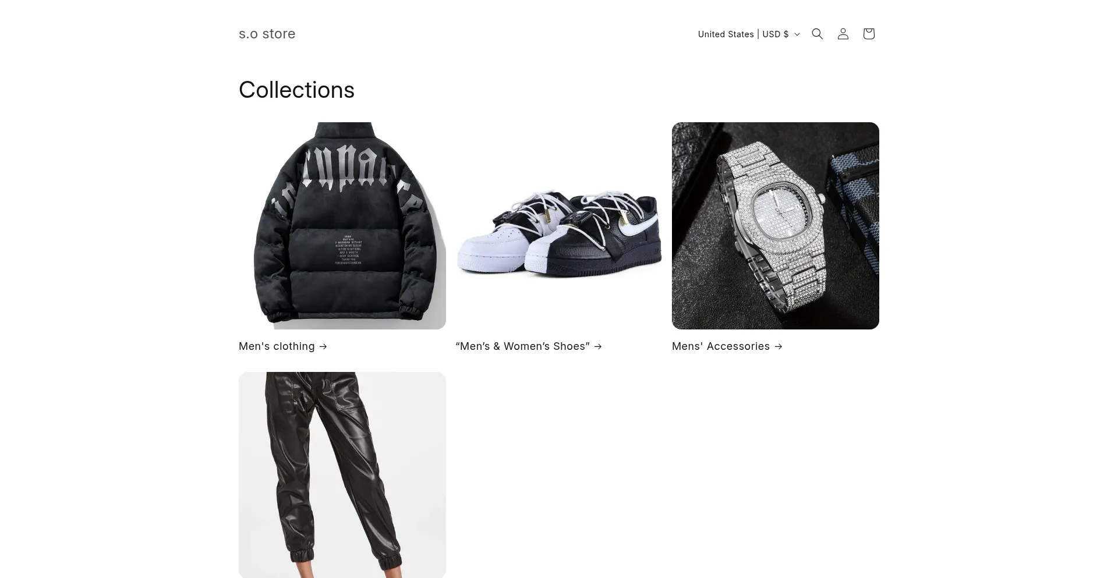
Task: Select the black leather pants image
Action: coord(342,475)
